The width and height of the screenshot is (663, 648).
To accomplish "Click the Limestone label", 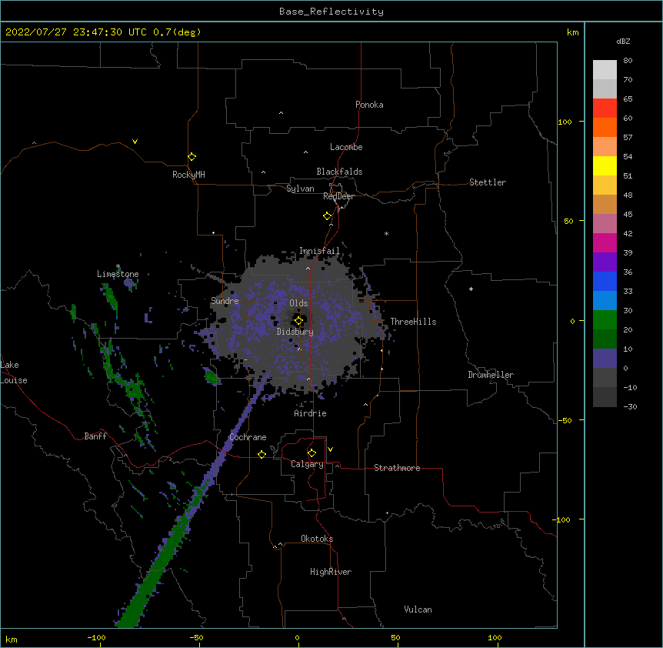I will 118,274.
